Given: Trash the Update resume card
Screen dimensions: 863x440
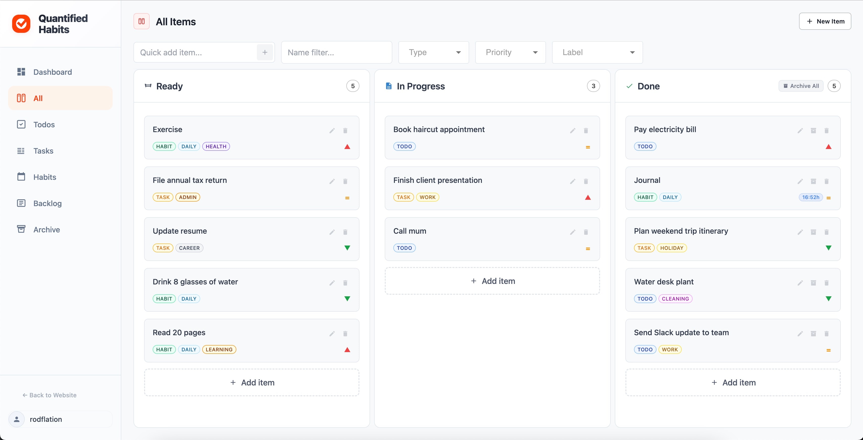Looking at the screenshot, I should tap(345, 232).
